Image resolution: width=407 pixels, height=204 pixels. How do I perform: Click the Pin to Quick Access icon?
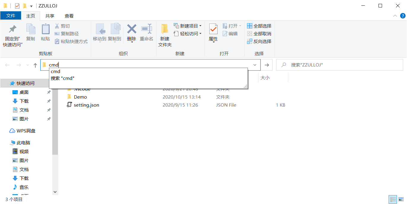[12, 29]
